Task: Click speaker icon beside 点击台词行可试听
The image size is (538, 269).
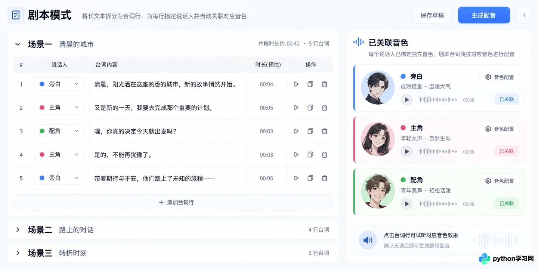Action: [x=368, y=240]
